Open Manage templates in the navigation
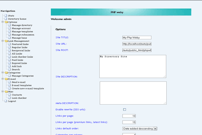Viewport: 202px width, 135px height. point(23,31)
